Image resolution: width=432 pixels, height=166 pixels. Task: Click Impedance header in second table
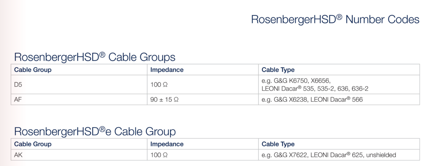[167, 144]
